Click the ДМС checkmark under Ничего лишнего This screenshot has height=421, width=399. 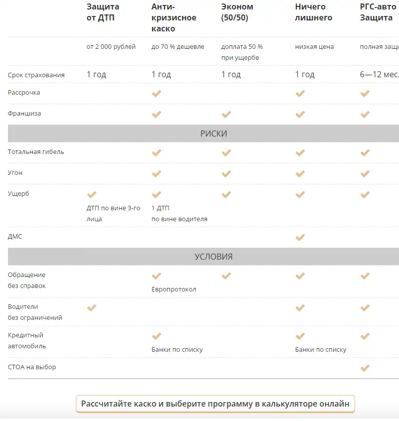click(x=300, y=238)
